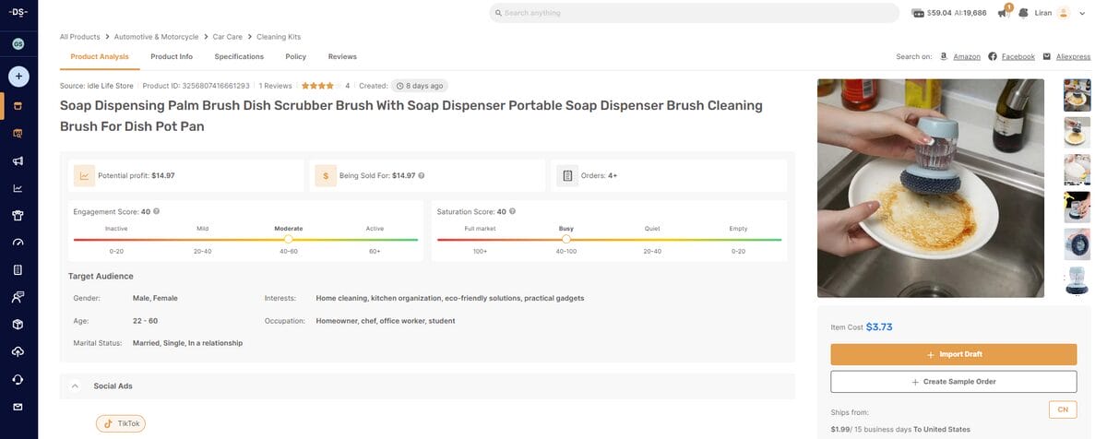
Task: Click the cloud upload sidebar icon
Action: coord(18,351)
